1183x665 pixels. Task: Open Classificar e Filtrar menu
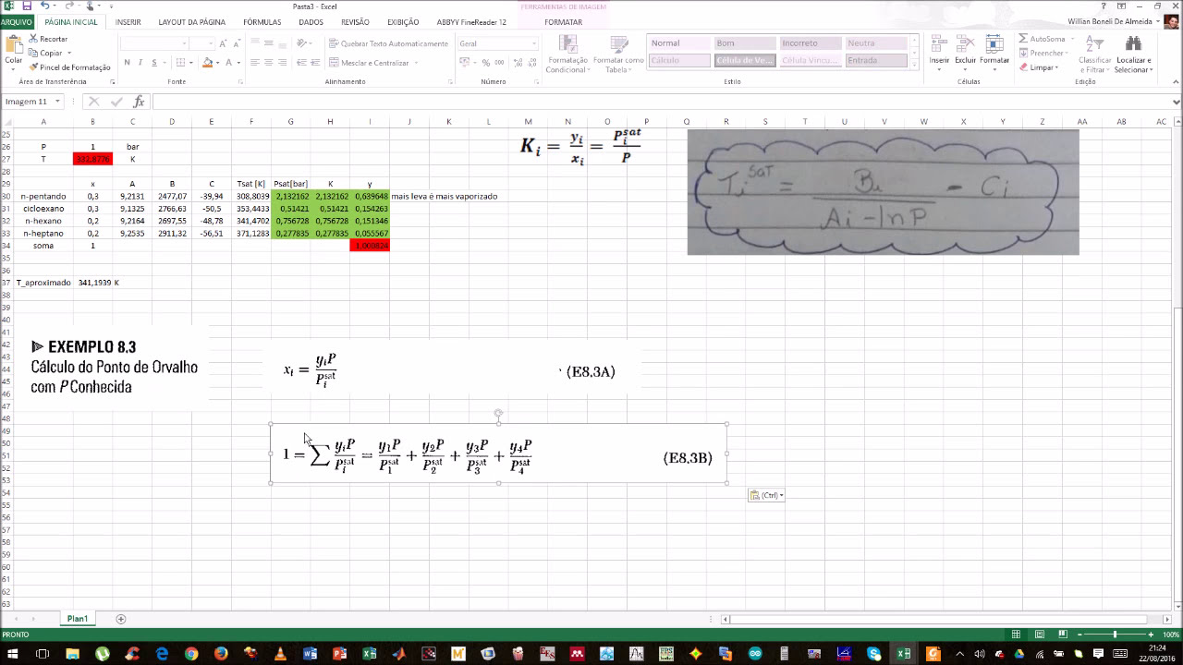(x=1095, y=54)
